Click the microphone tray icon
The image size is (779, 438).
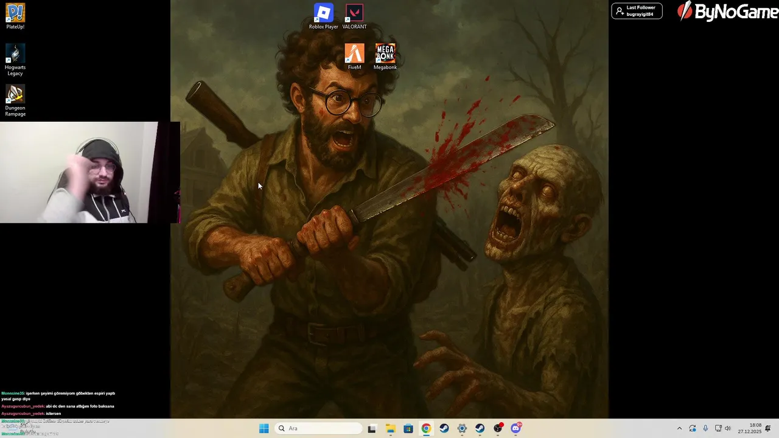705,428
